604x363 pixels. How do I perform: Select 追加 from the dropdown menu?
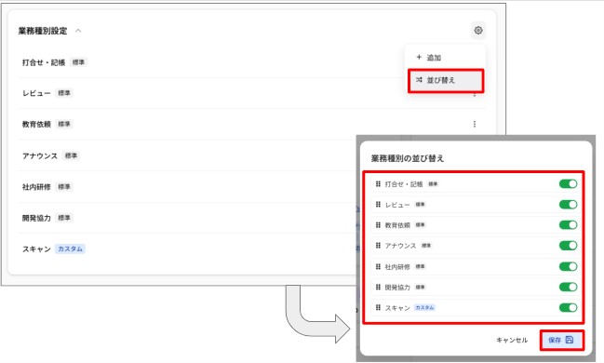[445, 58]
